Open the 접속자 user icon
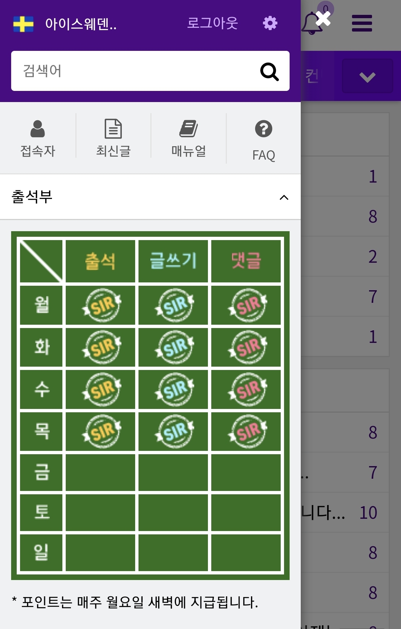The width and height of the screenshot is (401, 629). (38, 128)
